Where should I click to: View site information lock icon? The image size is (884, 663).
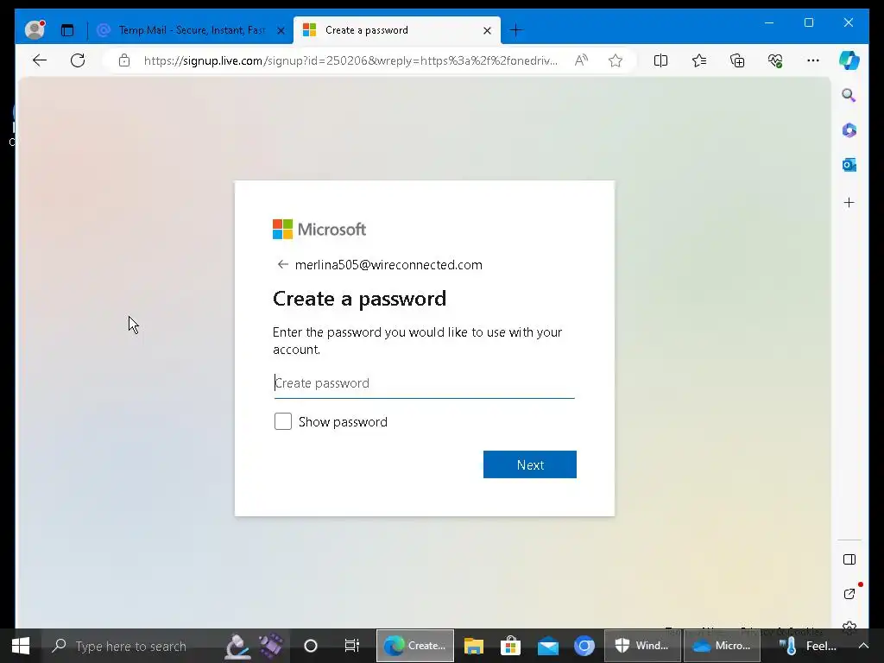tap(124, 60)
